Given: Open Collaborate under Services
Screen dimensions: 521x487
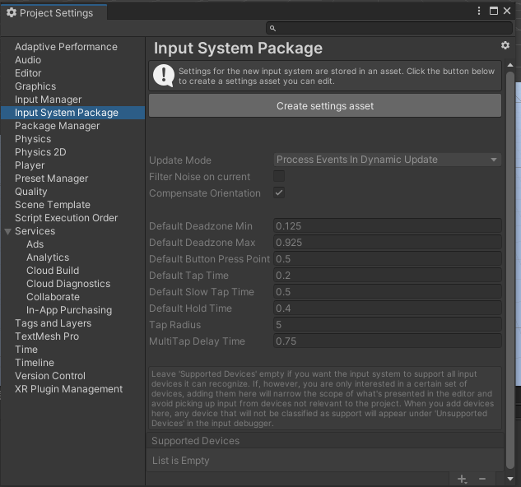Looking at the screenshot, I should pos(53,297).
